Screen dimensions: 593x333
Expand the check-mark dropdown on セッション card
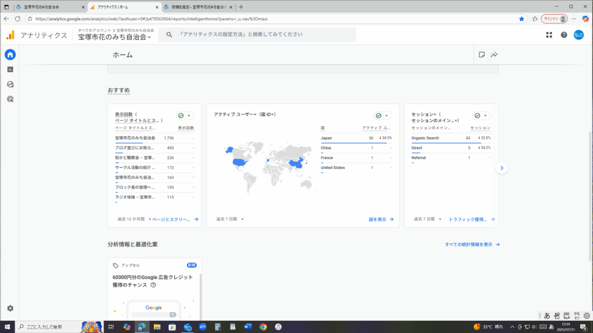coord(481,116)
